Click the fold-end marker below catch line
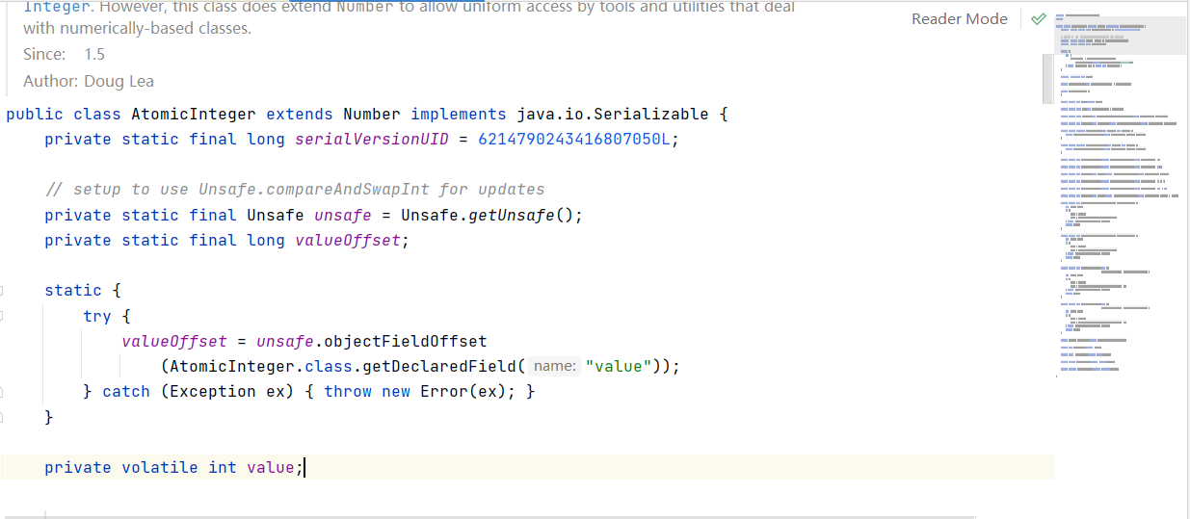This screenshot has width=1190, height=519. pyautogui.click(x=3, y=417)
